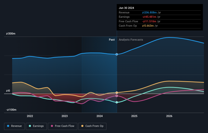Click the -zł100m y-axis label
This screenshot has width=208, height=133.
tap(11, 110)
